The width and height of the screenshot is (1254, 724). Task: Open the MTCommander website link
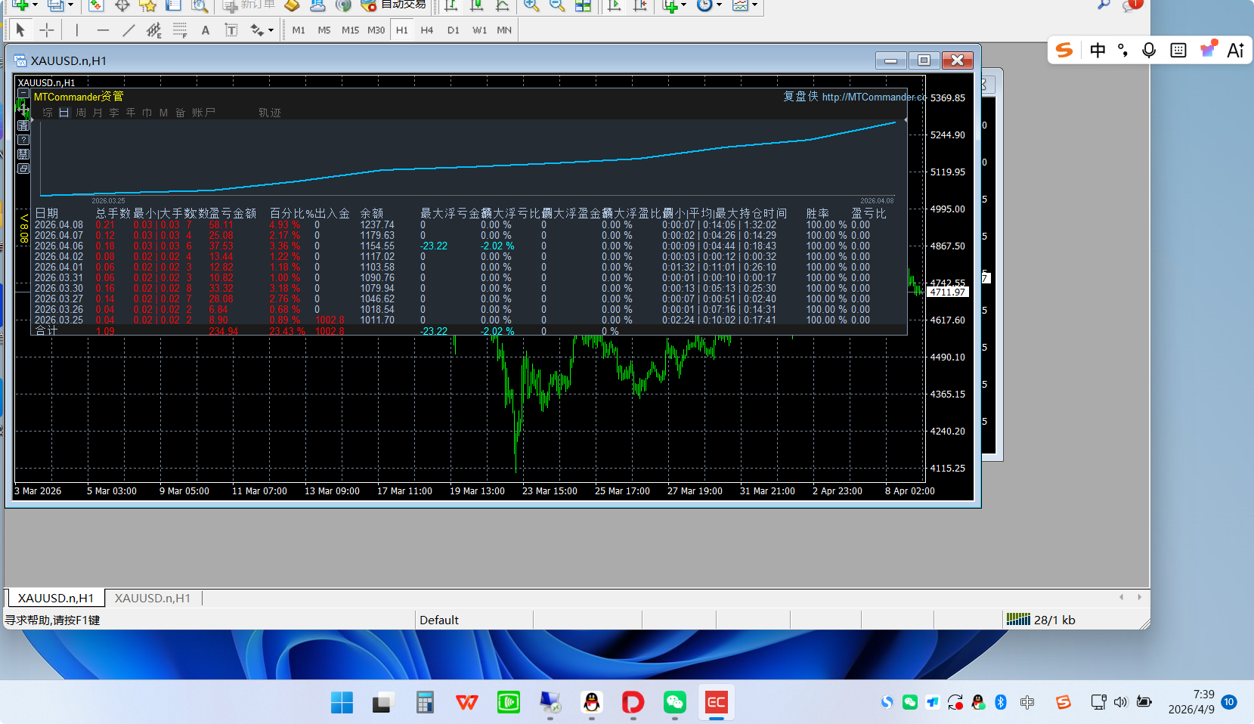click(x=874, y=97)
